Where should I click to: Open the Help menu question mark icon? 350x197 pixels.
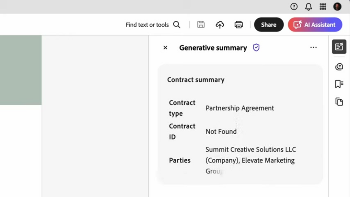pos(294,6)
